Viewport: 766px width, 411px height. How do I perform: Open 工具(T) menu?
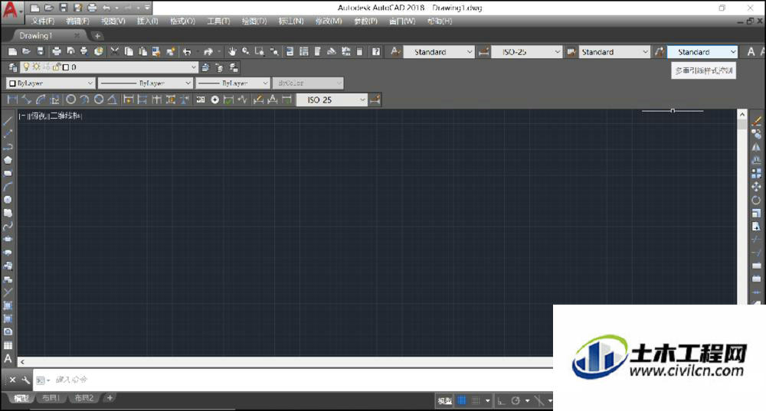pos(218,21)
